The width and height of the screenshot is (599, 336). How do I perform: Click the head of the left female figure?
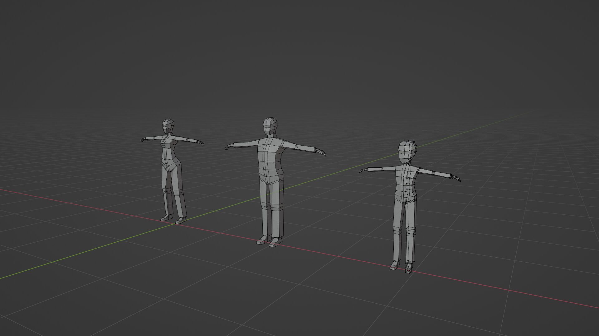(x=168, y=126)
